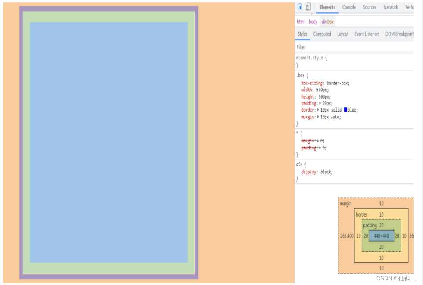
Task: Switch to the Computed tab
Action: (x=322, y=34)
